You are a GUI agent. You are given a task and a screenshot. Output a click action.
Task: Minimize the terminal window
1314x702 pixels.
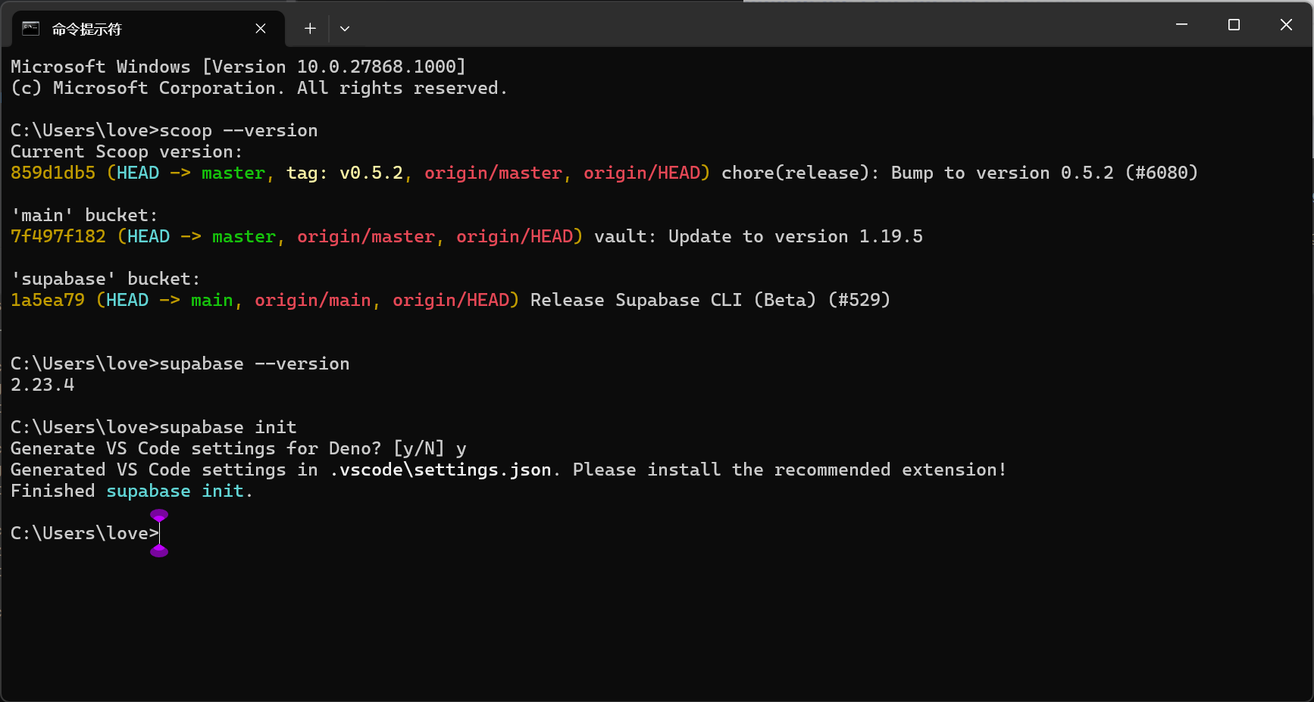point(1181,24)
